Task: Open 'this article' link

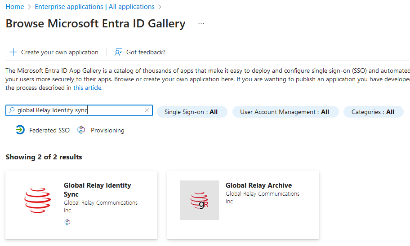Action: [88, 88]
